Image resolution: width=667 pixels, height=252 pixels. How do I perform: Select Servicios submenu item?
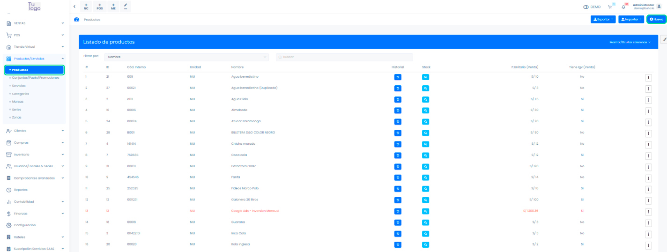click(x=19, y=86)
